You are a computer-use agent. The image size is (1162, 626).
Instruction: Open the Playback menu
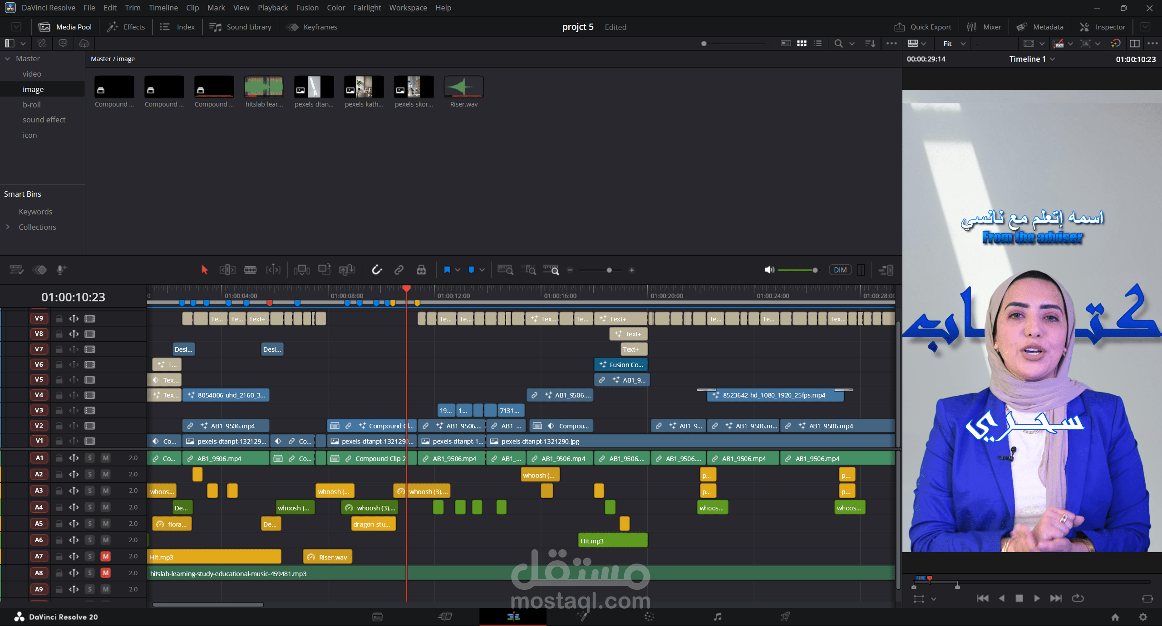tap(273, 8)
